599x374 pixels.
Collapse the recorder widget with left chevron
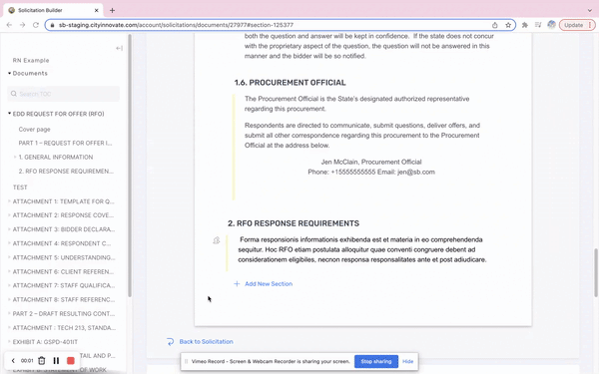[x=13, y=361]
